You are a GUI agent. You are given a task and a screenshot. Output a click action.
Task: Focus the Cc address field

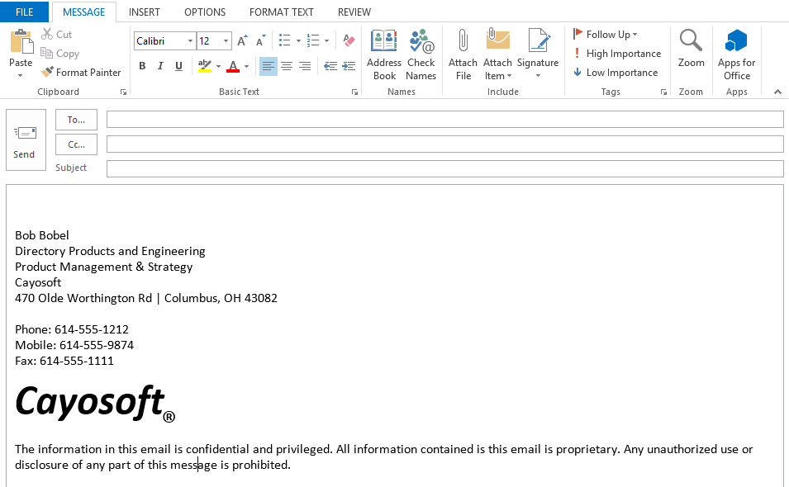coord(444,144)
